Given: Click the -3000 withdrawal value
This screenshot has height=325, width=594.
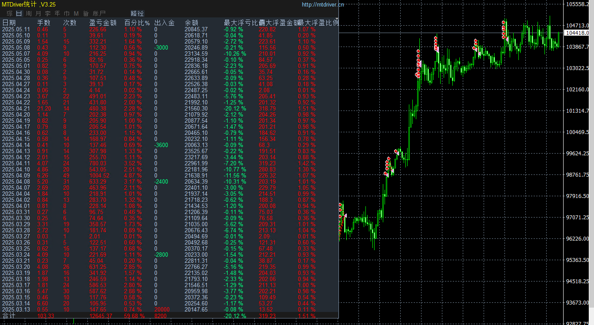Looking at the screenshot, I should 162,47.
